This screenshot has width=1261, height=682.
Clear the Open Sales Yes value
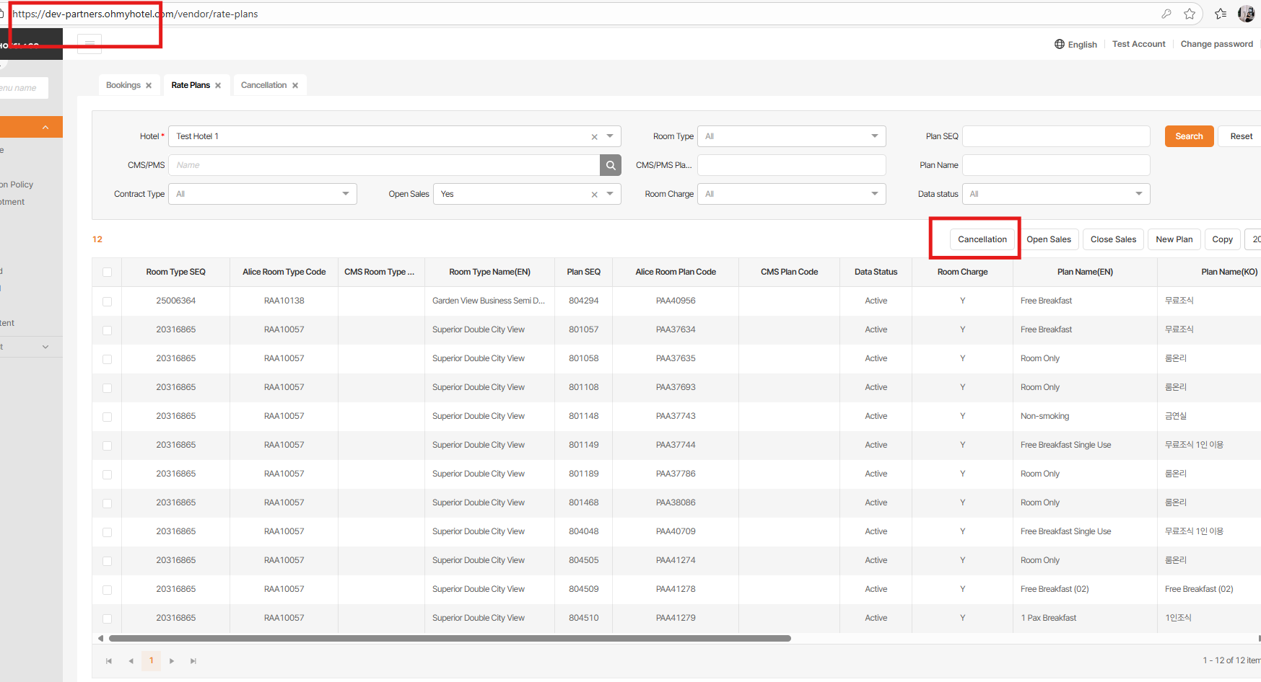point(594,195)
